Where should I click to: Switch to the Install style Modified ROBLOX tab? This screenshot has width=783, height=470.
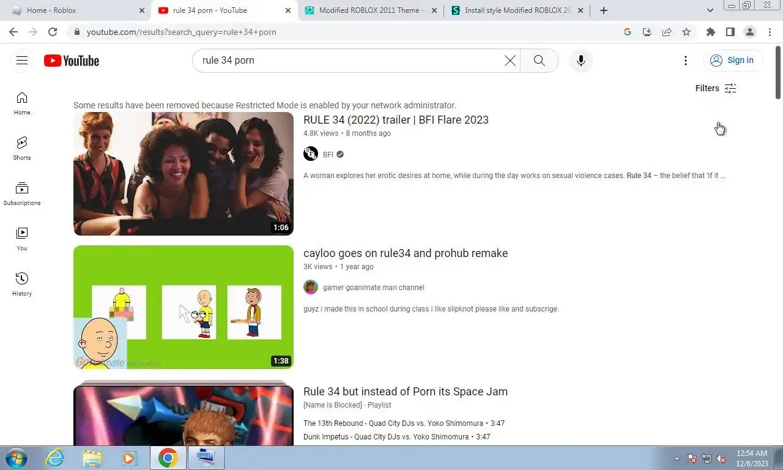[x=517, y=10]
